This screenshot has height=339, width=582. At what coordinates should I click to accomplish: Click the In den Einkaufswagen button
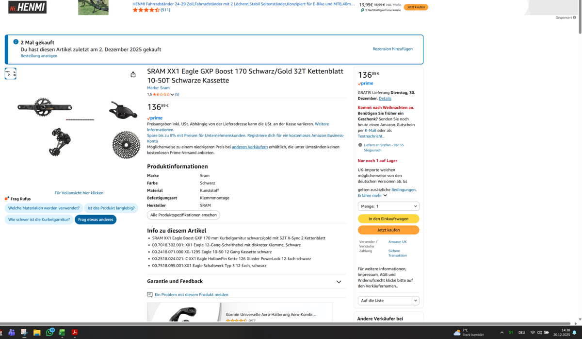[388, 219]
